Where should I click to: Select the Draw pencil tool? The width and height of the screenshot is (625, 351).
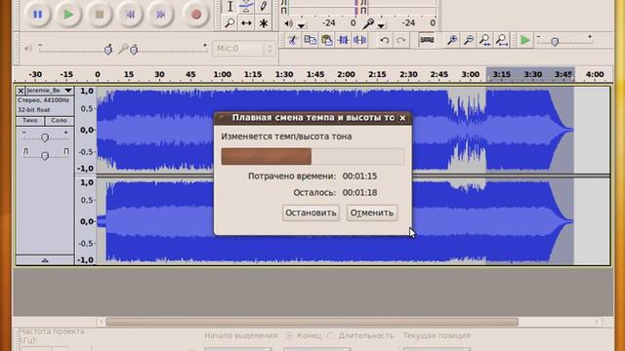point(263,7)
